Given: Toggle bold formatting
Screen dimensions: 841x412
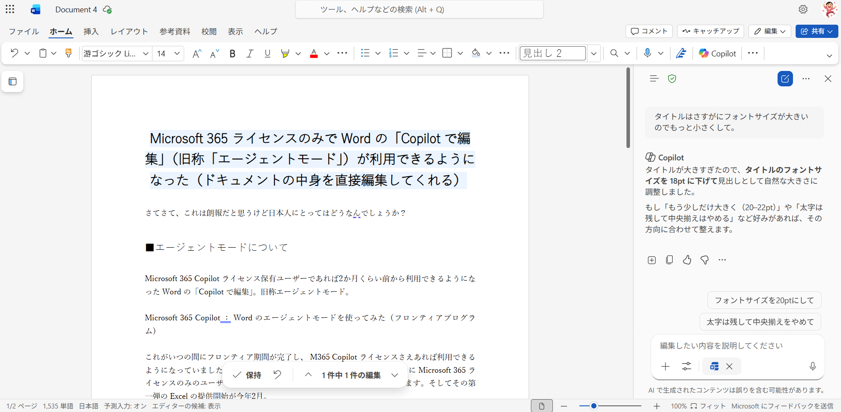Looking at the screenshot, I should [x=232, y=53].
